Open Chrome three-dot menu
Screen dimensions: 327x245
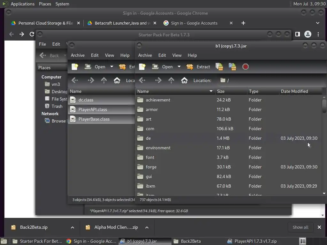click(x=318, y=34)
